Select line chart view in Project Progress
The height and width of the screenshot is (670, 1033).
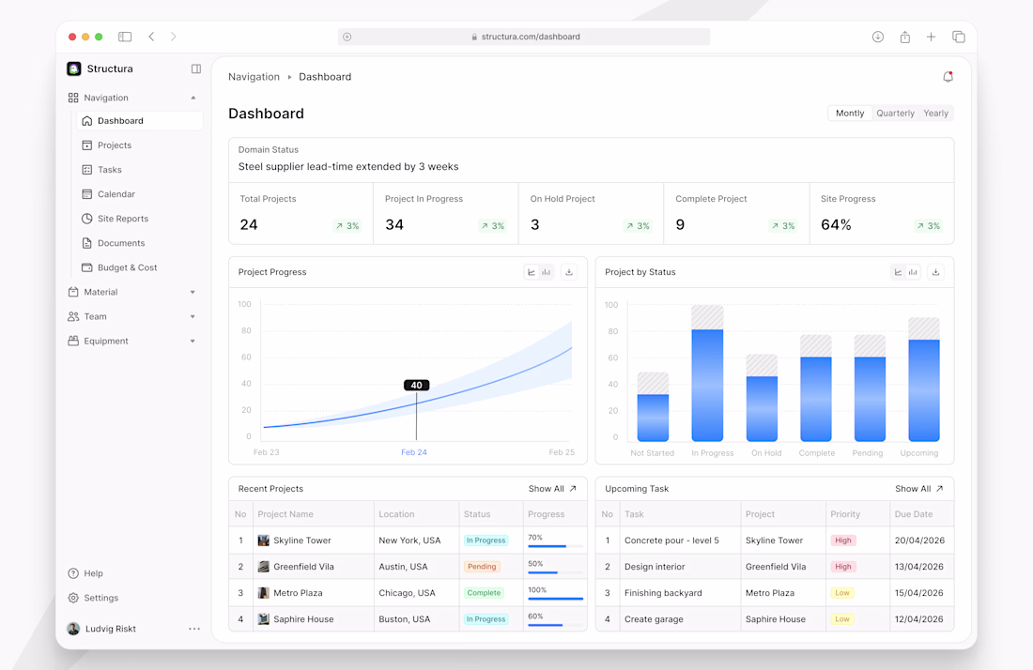[532, 272]
